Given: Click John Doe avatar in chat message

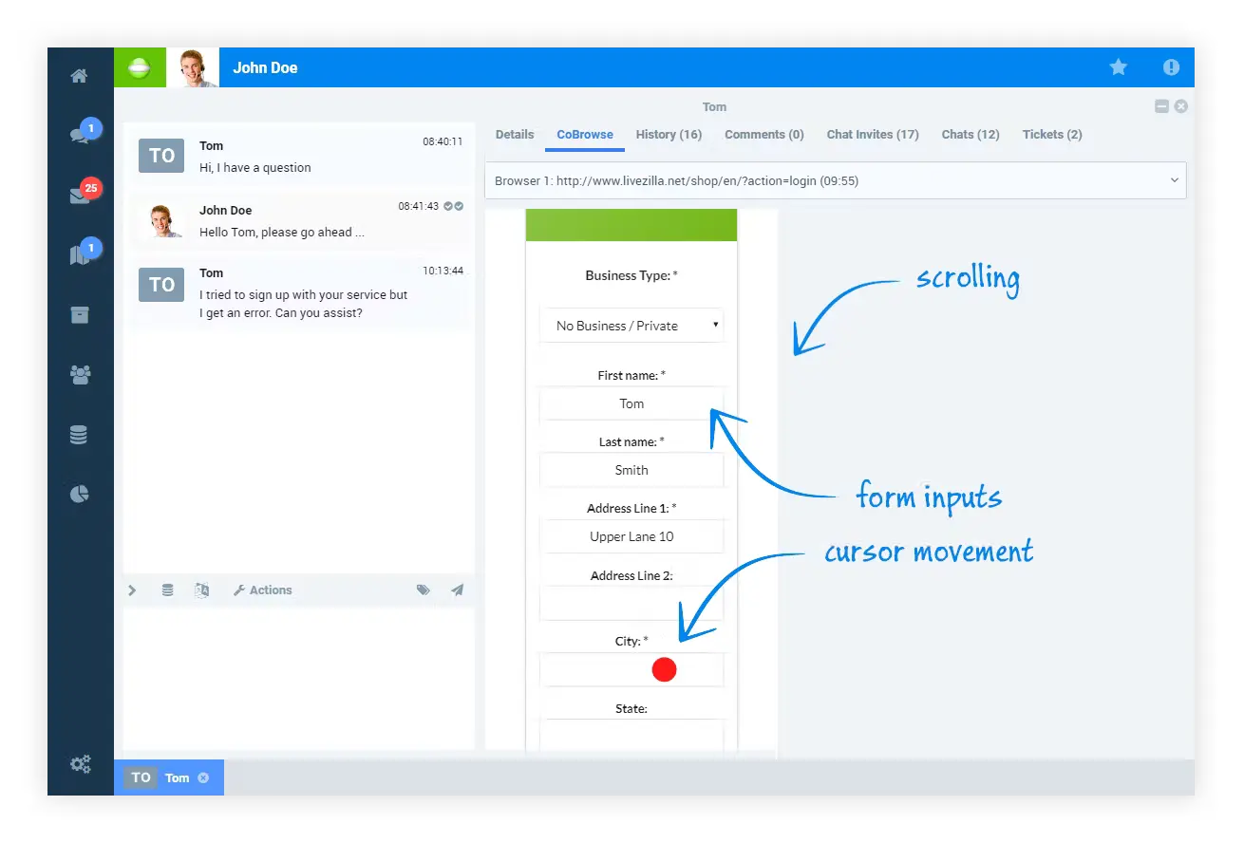Looking at the screenshot, I should (x=166, y=220).
